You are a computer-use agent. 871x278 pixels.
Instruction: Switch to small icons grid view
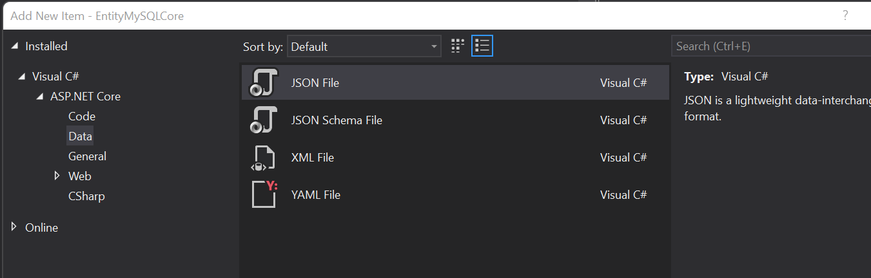coord(458,46)
